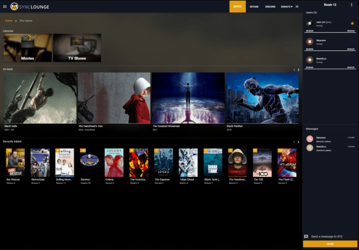Click sam cm's playback progress bar

pos(330,32)
